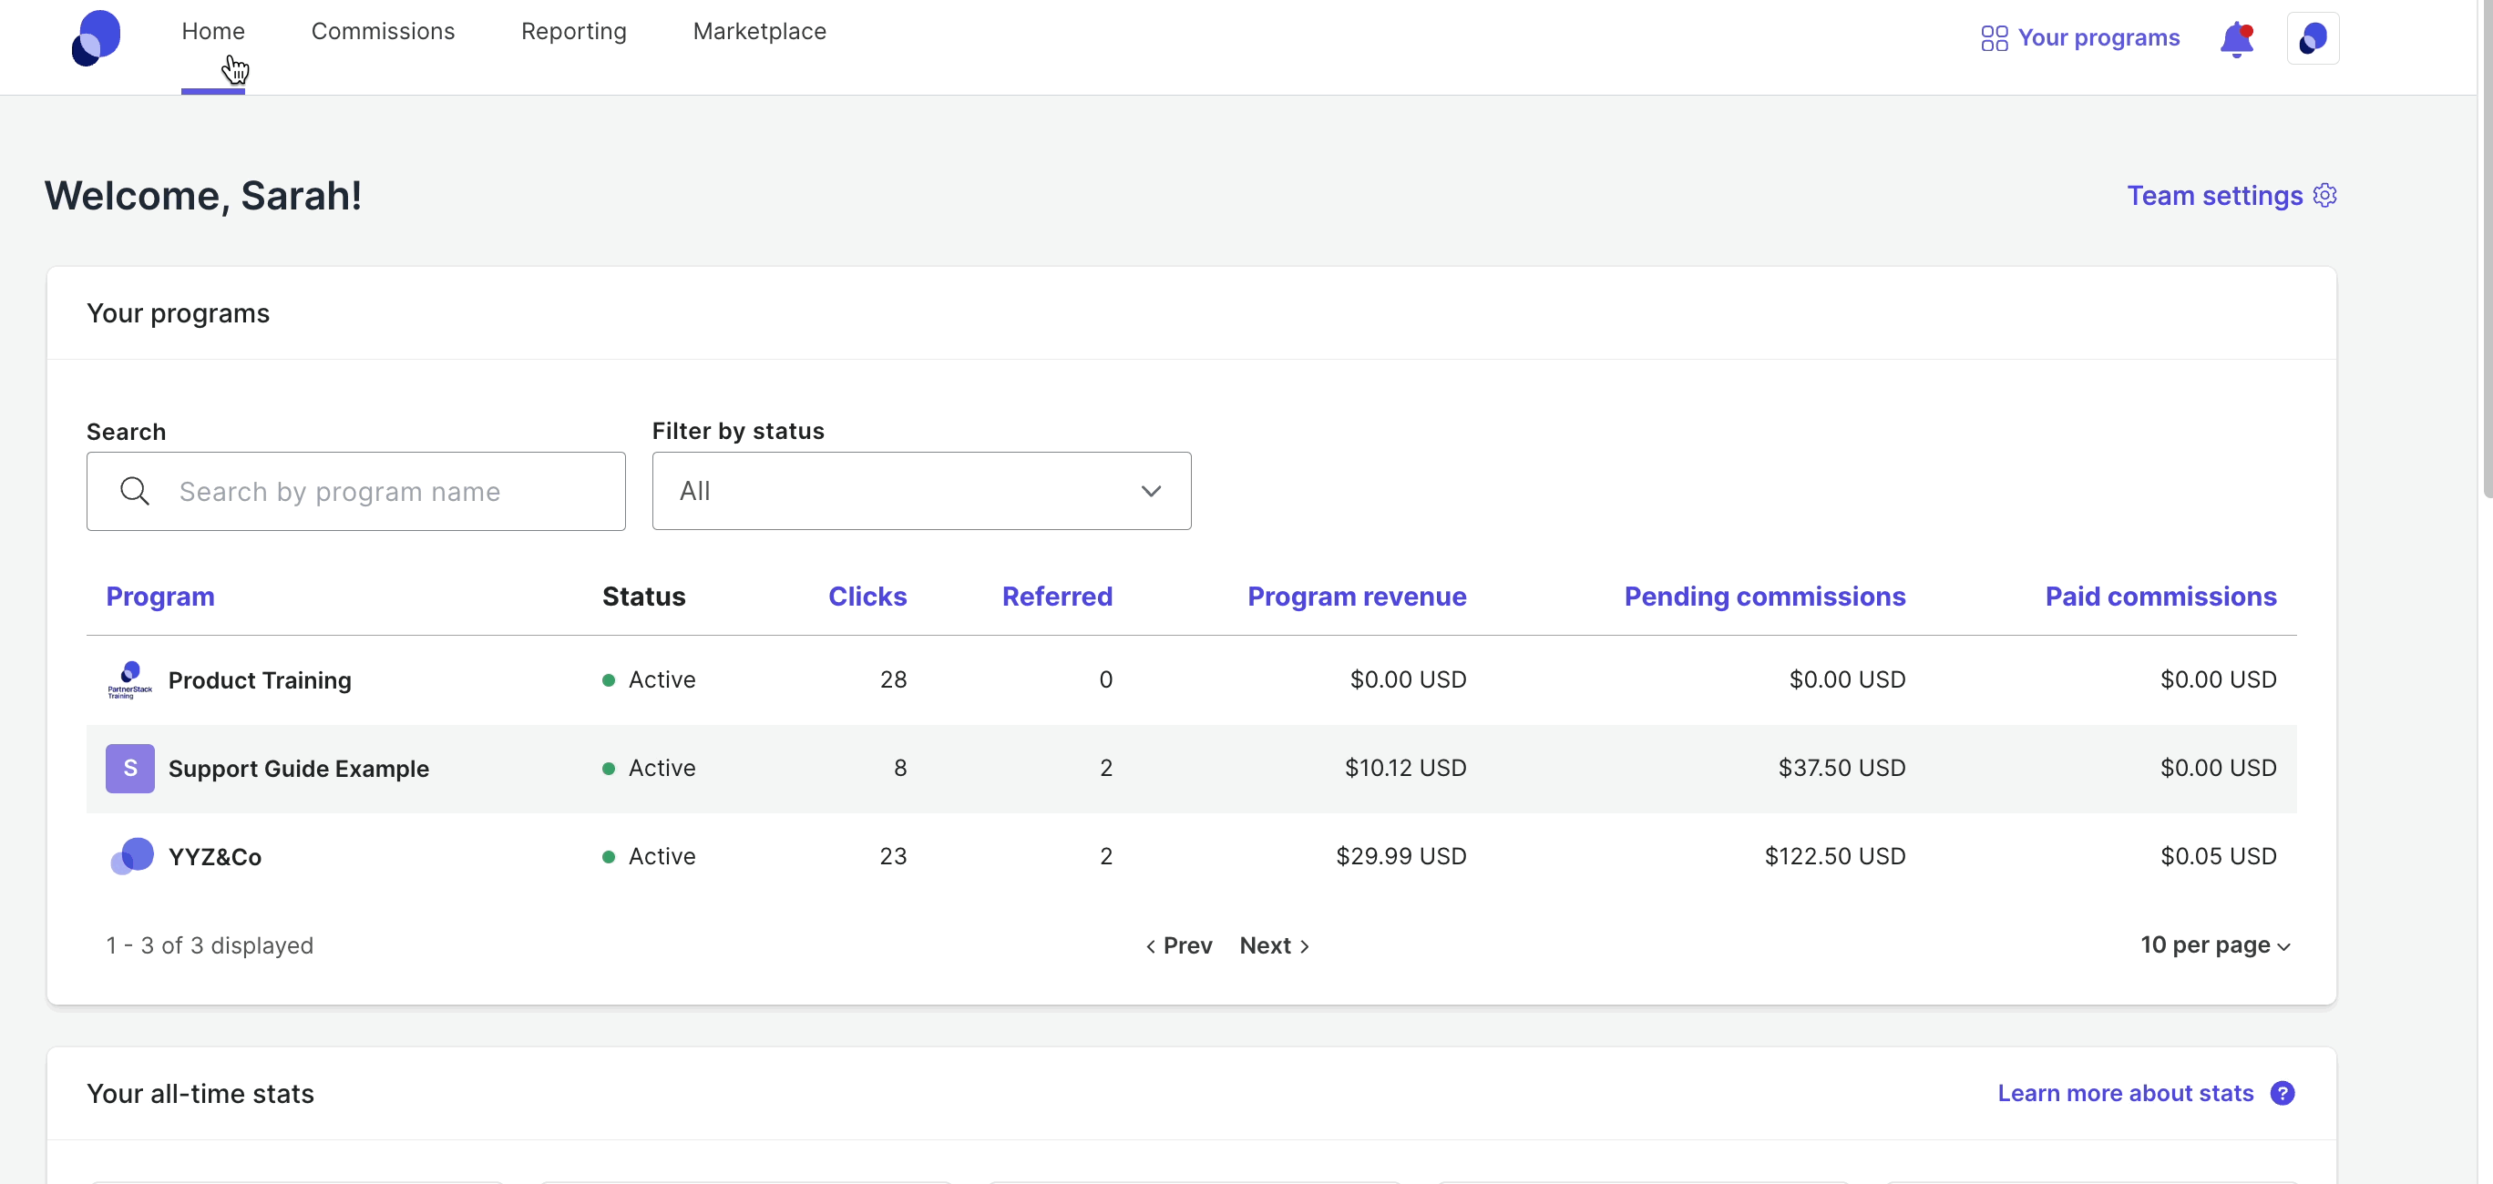Image resolution: width=2493 pixels, height=1184 pixels.
Task: Click the search magnifier icon
Action: click(x=135, y=492)
